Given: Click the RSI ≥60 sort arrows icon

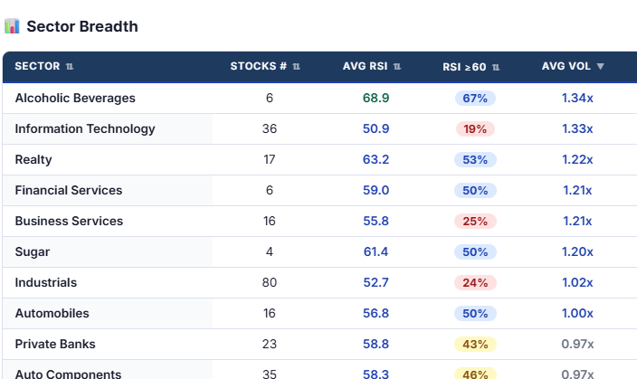Looking at the screenshot, I should tap(496, 67).
